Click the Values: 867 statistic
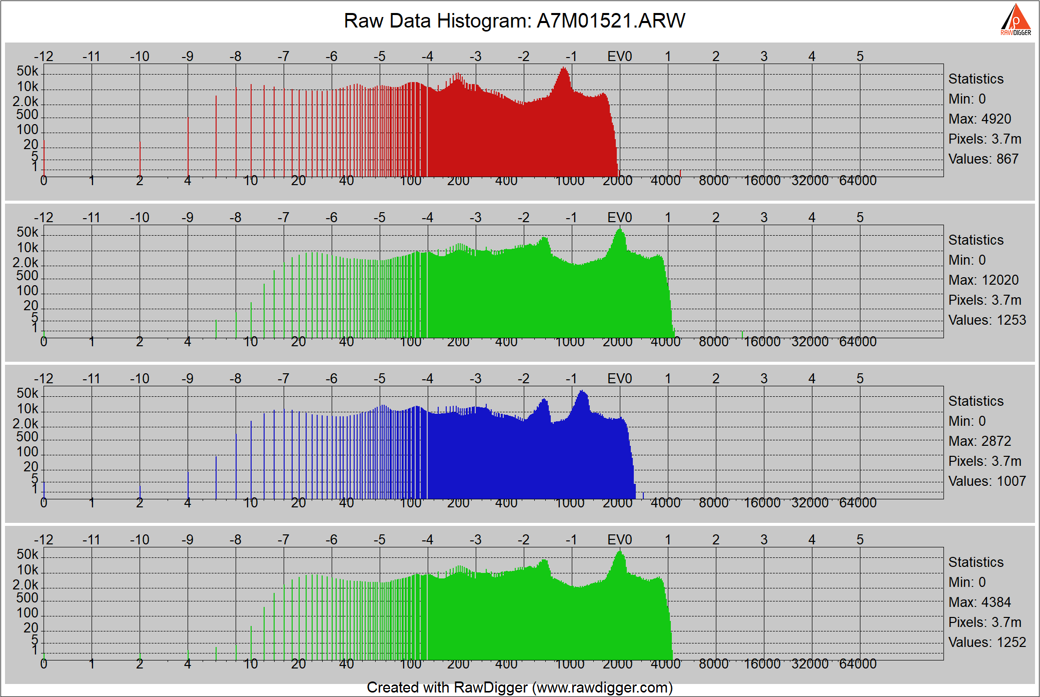This screenshot has height=697, width=1040. tap(983, 159)
